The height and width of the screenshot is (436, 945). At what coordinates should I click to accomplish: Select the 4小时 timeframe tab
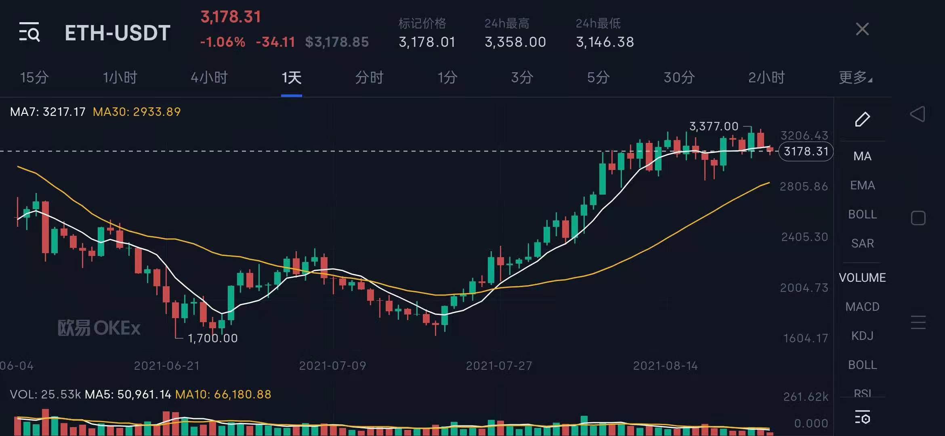click(209, 78)
